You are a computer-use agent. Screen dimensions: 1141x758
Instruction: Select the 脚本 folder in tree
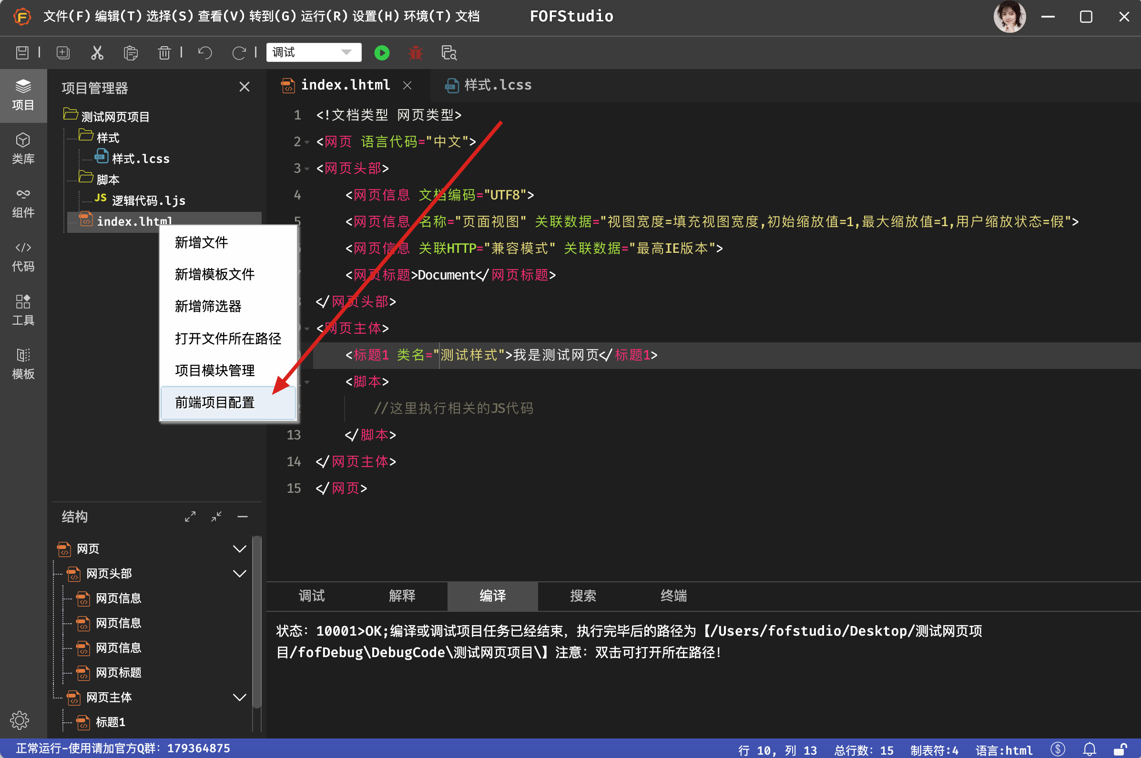point(99,179)
